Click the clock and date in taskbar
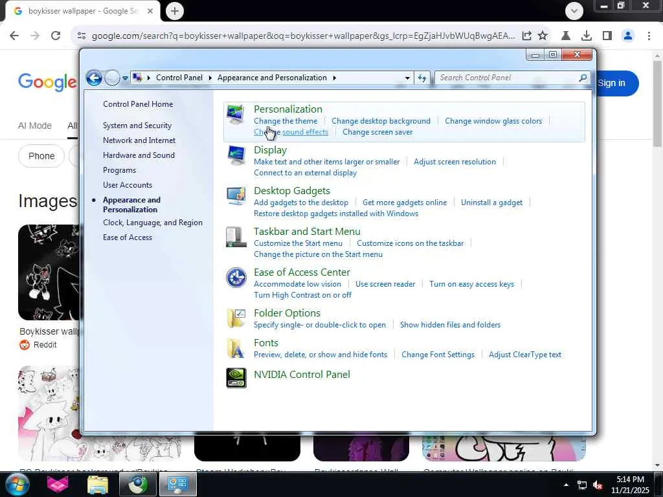The width and height of the screenshot is (663, 497). click(630, 485)
